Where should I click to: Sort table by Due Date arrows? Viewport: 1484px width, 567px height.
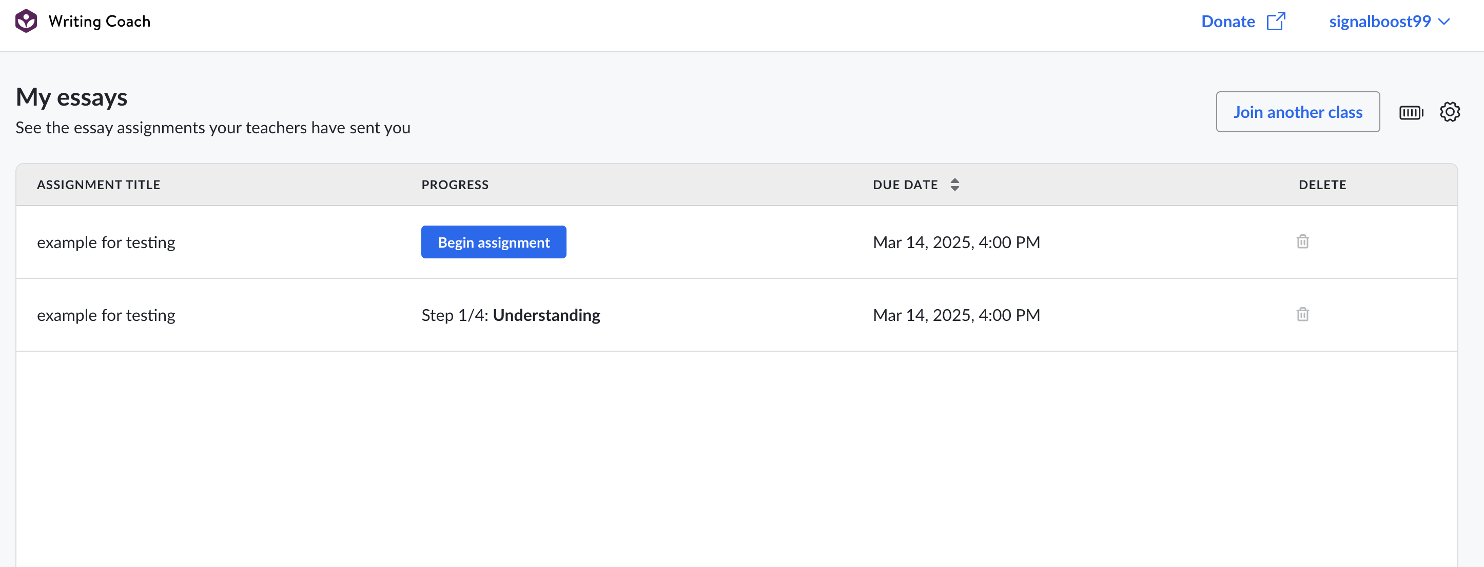[x=954, y=184]
